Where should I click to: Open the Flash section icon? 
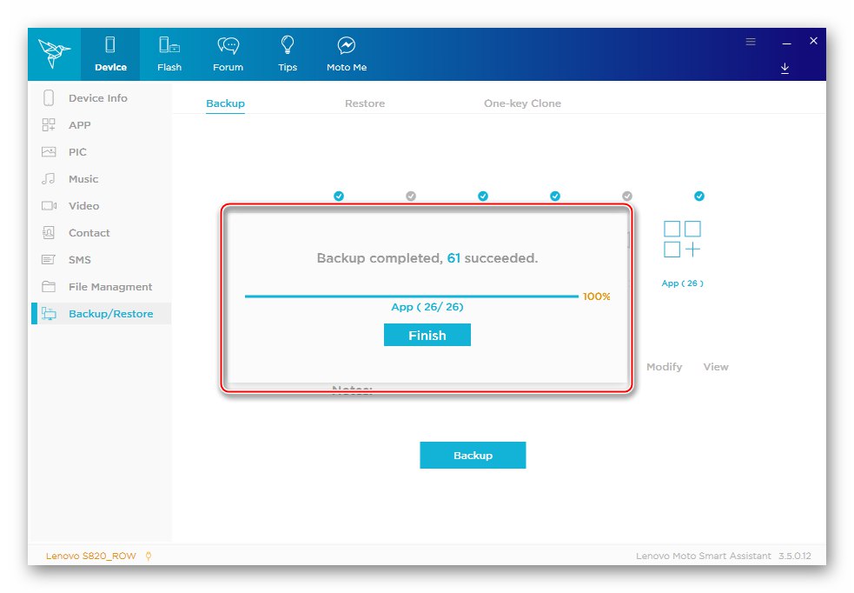[169, 44]
